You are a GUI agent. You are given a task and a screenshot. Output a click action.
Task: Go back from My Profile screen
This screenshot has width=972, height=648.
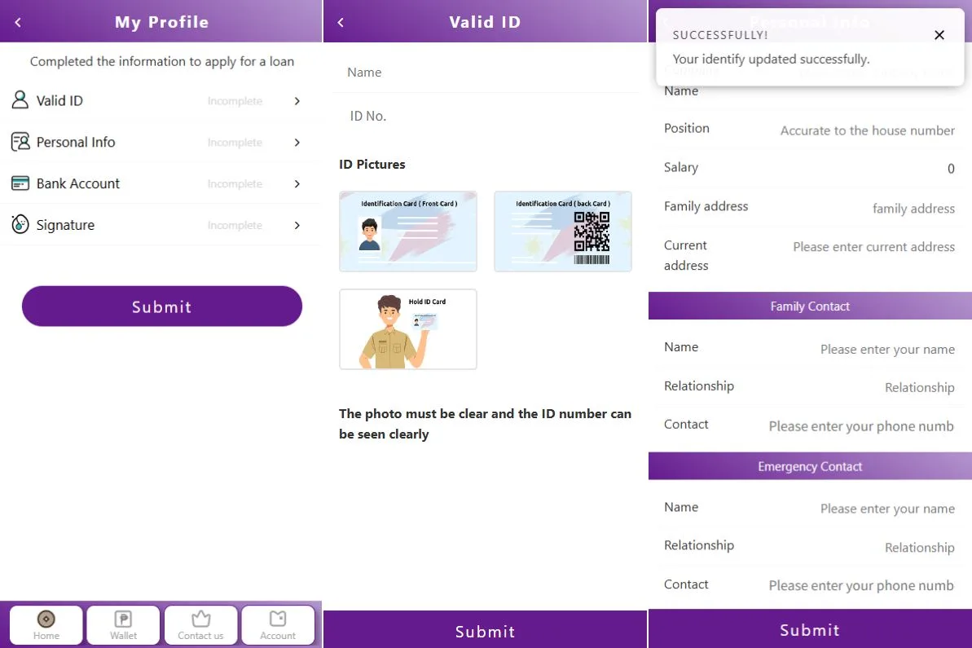click(18, 22)
